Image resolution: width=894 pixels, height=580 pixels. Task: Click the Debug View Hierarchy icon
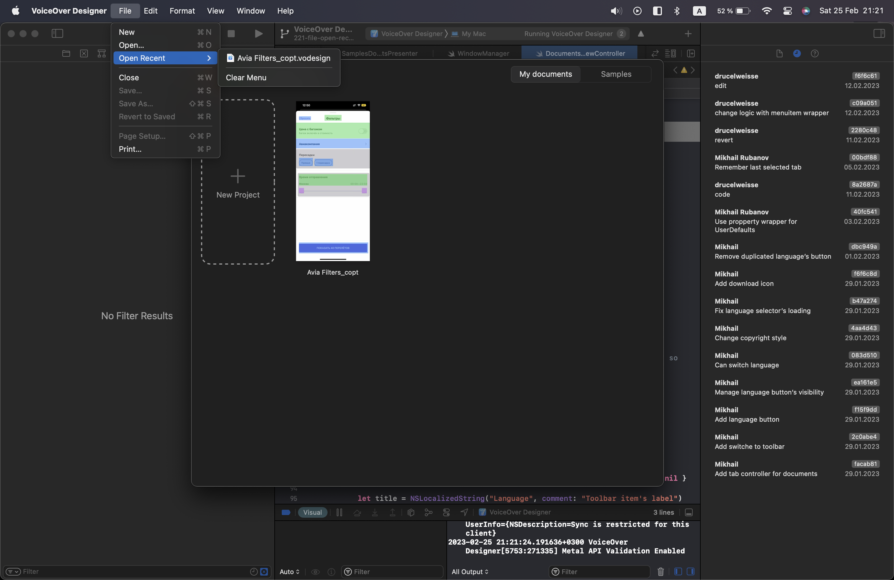tap(411, 512)
